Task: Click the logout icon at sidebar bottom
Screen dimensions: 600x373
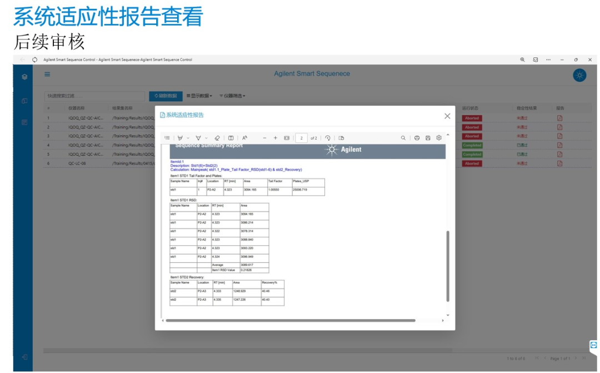Action: (24, 357)
